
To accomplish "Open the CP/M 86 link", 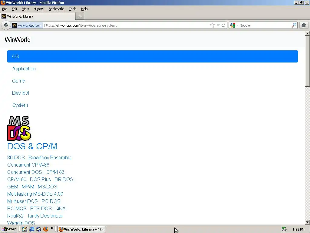I will coord(55,172).
